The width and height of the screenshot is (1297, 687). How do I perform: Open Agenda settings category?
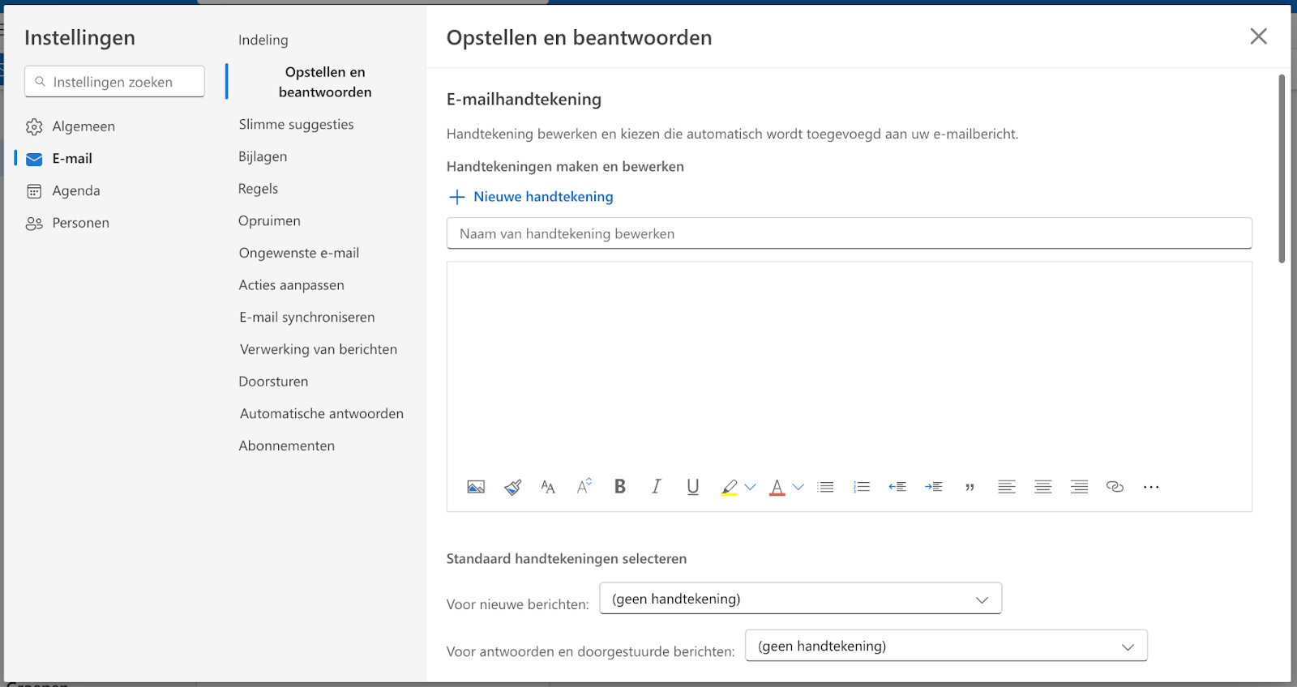(x=76, y=191)
